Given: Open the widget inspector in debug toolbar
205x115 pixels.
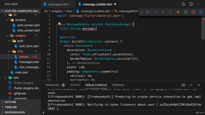Looking at the screenshot, I should (x=201, y=12).
